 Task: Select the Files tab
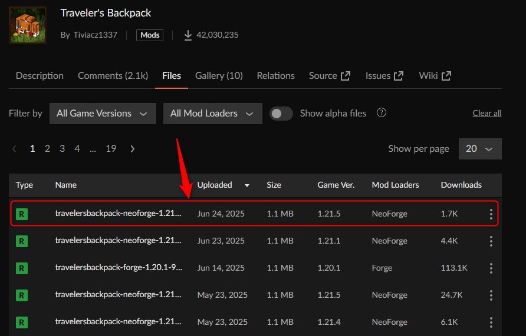[172, 76]
